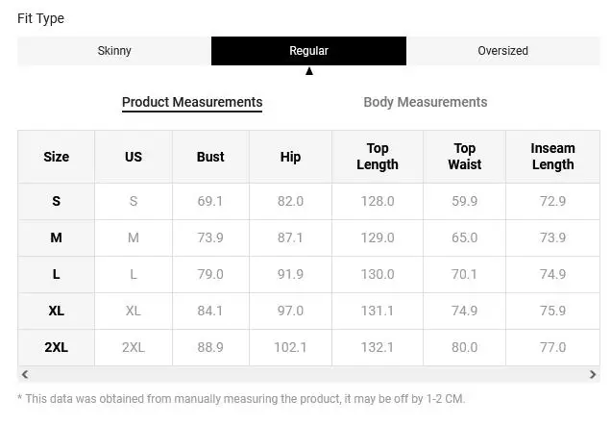Select the L size row label
The width and height of the screenshot is (611, 424).
coord(57,274)
